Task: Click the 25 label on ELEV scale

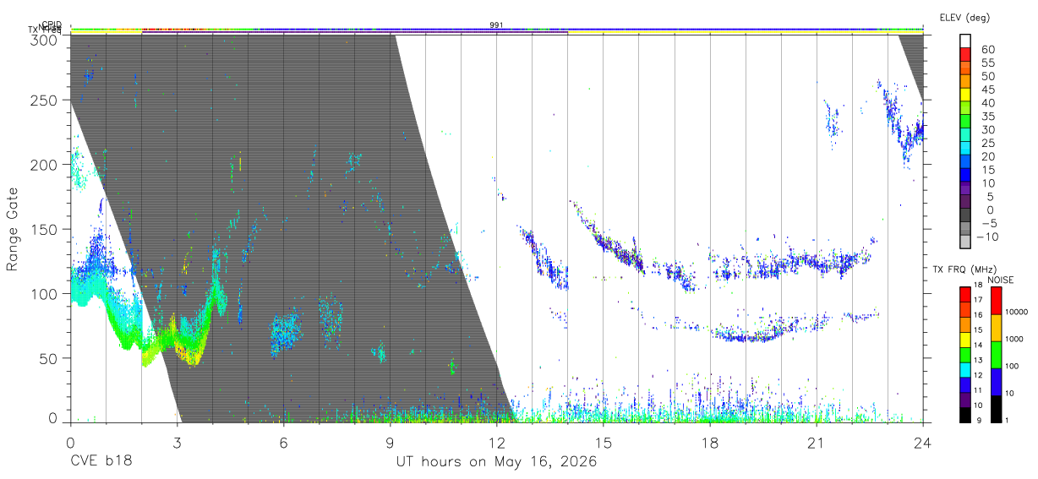Action: click(x=987, y=143)
